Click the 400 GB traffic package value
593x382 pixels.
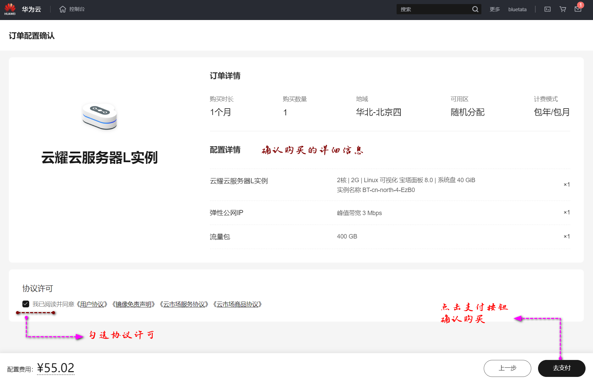pyautogui.click(x=347, y=236)
